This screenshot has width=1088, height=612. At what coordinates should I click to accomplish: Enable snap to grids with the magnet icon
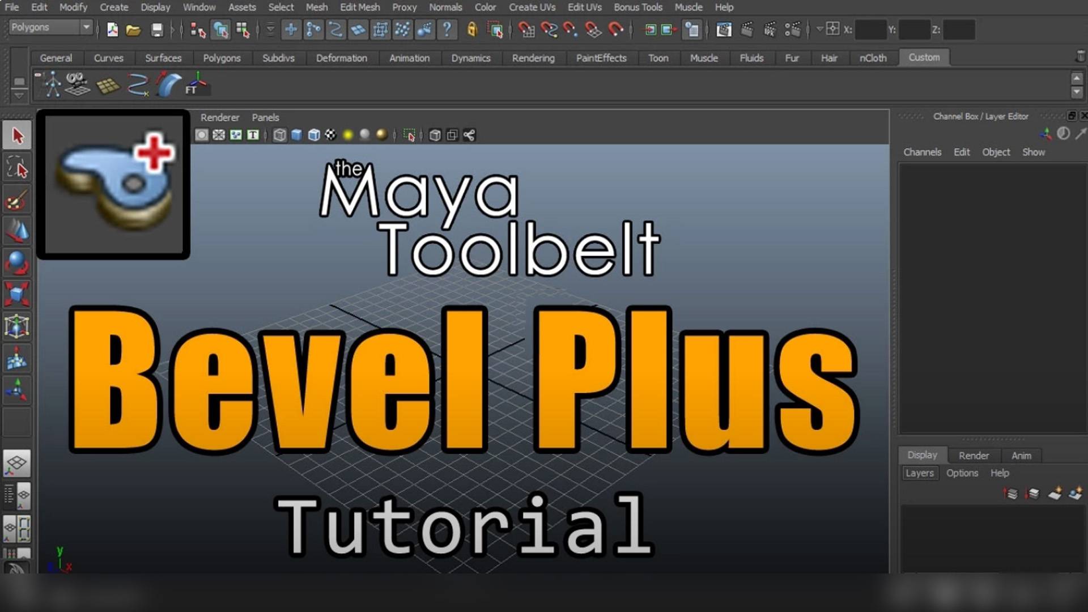tap(527, 29)
